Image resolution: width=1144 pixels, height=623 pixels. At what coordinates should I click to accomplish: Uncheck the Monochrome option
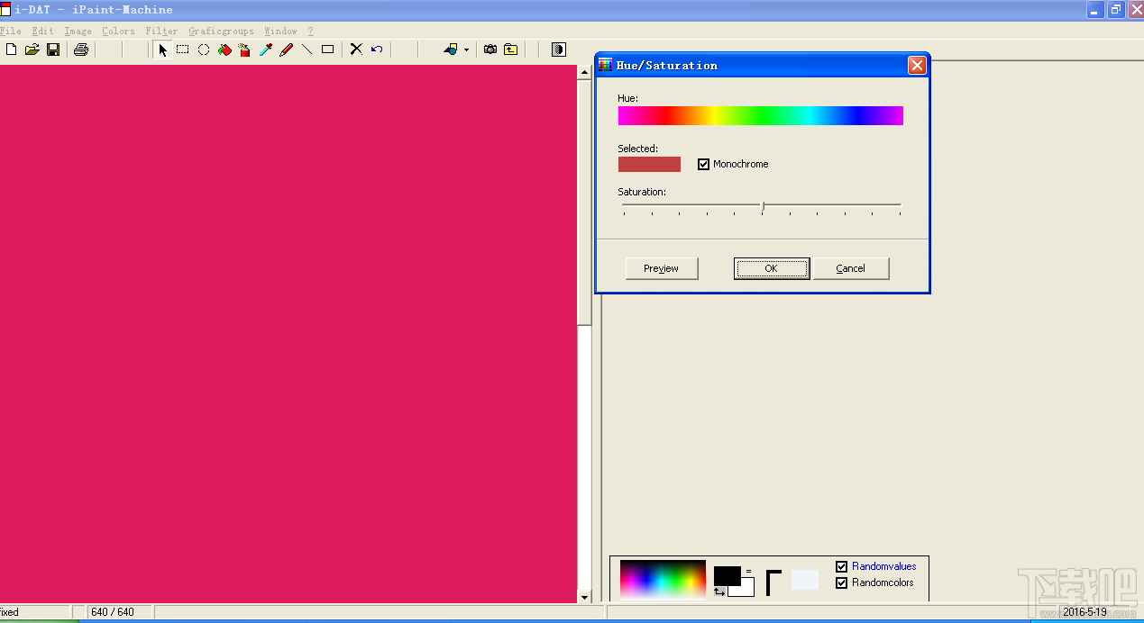pos(704,164)
